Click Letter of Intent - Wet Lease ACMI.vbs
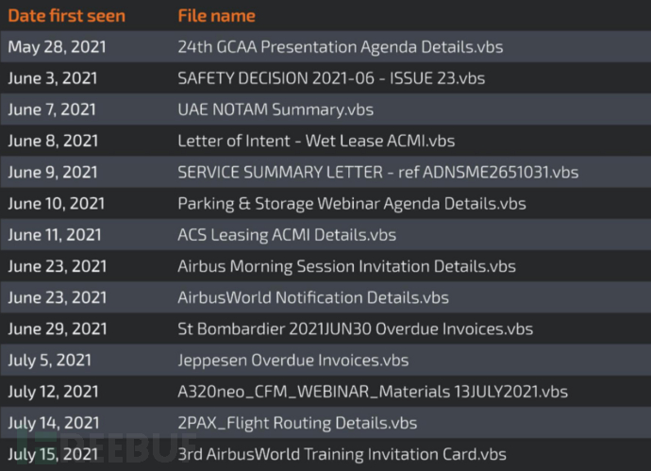651x471 pixels. 316,141
